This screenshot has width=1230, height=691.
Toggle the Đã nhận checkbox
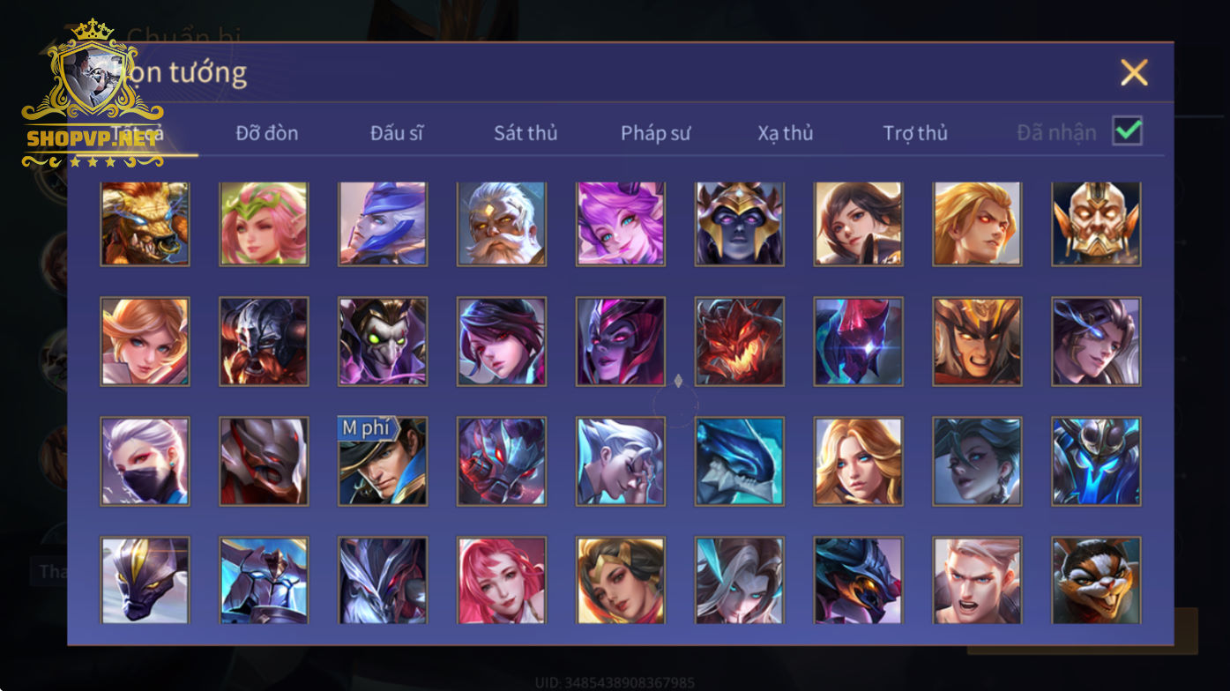pos(1127,131)
